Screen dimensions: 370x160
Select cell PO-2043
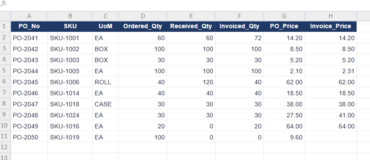click(x=29, y=60)
